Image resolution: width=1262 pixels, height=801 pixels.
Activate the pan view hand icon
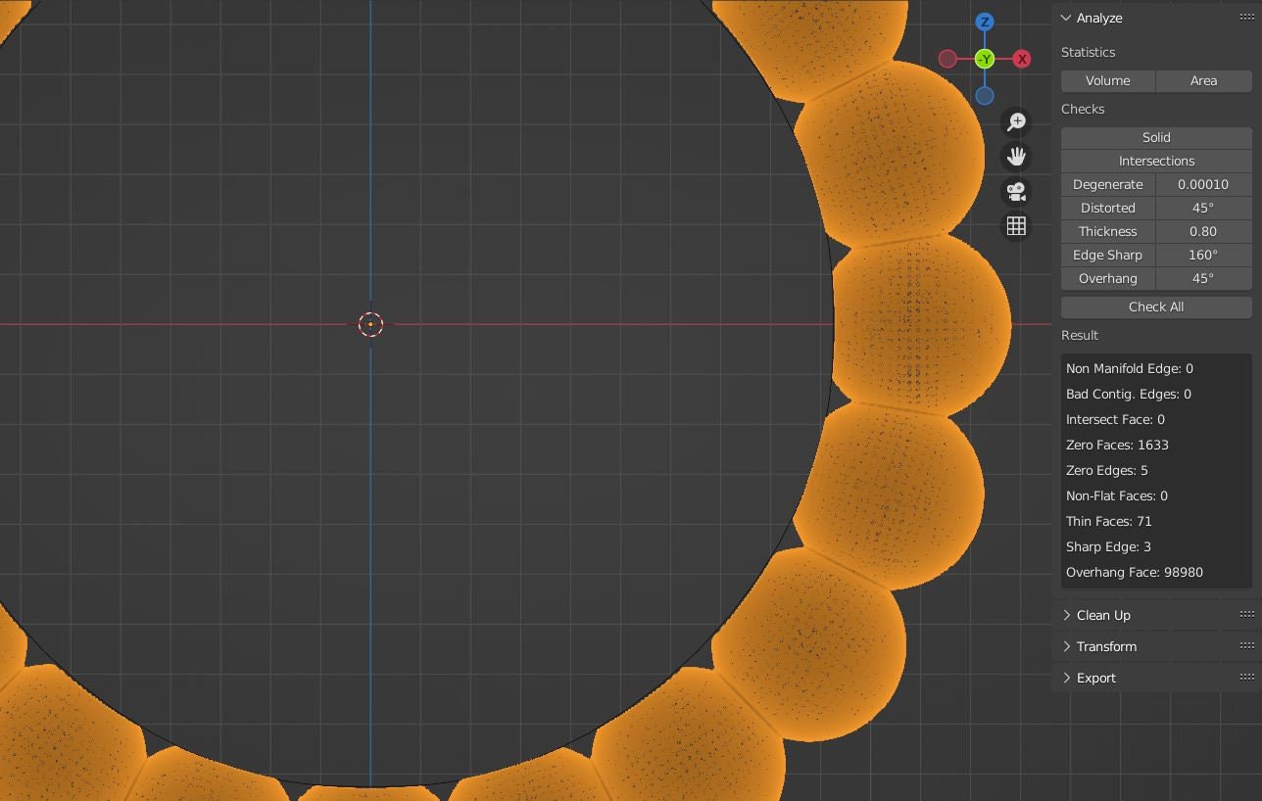pos(1016,156)
